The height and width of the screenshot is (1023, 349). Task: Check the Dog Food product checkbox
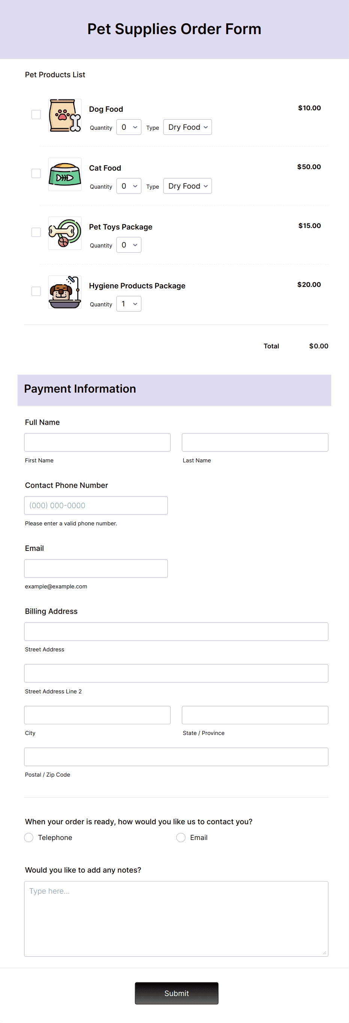[36, 114]
